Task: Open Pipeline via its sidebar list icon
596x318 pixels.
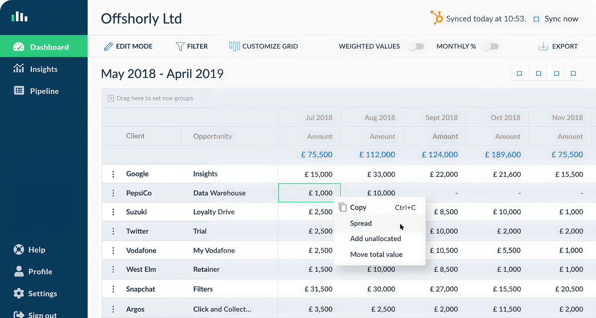Action: point(19,91)
